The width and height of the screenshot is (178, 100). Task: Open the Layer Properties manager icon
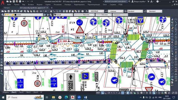click(3, 15)
